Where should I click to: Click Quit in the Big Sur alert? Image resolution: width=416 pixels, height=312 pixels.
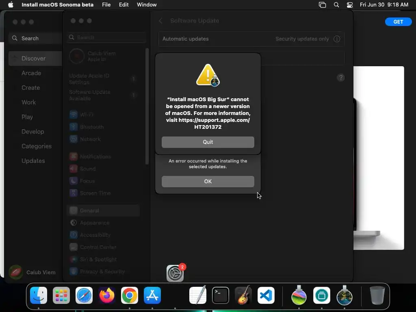click(x=208, y=142)
